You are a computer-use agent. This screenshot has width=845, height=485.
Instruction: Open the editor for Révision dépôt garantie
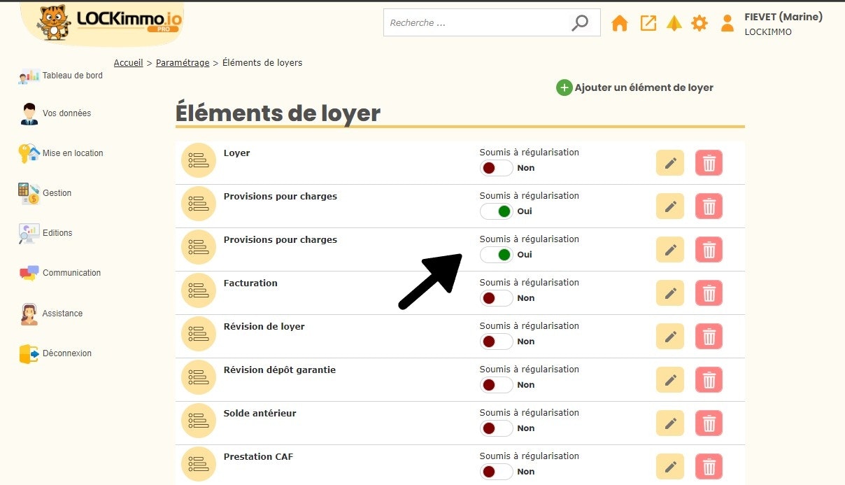click(670, 380)
